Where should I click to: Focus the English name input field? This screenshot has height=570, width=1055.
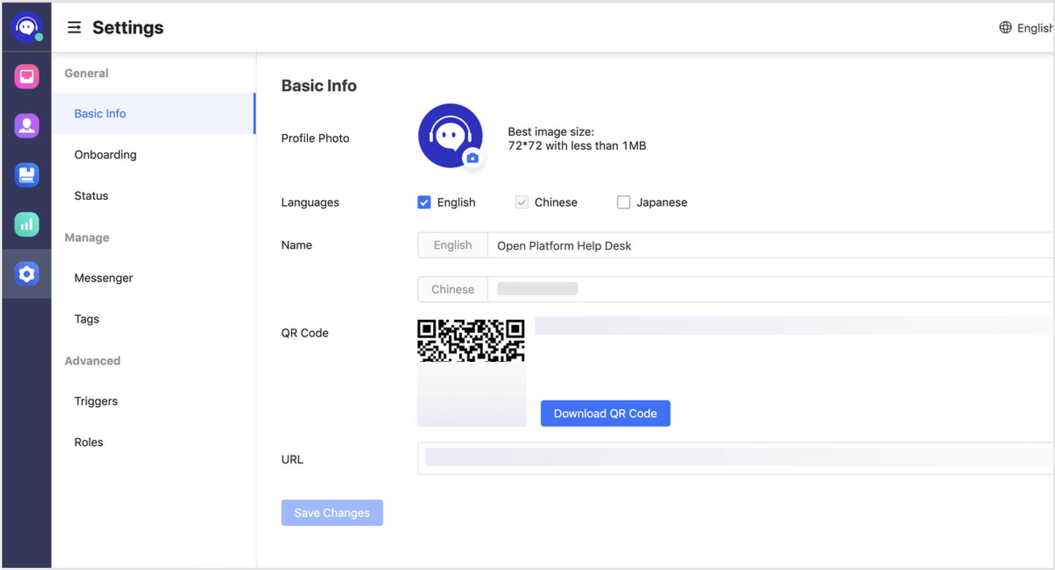[771, 245]
